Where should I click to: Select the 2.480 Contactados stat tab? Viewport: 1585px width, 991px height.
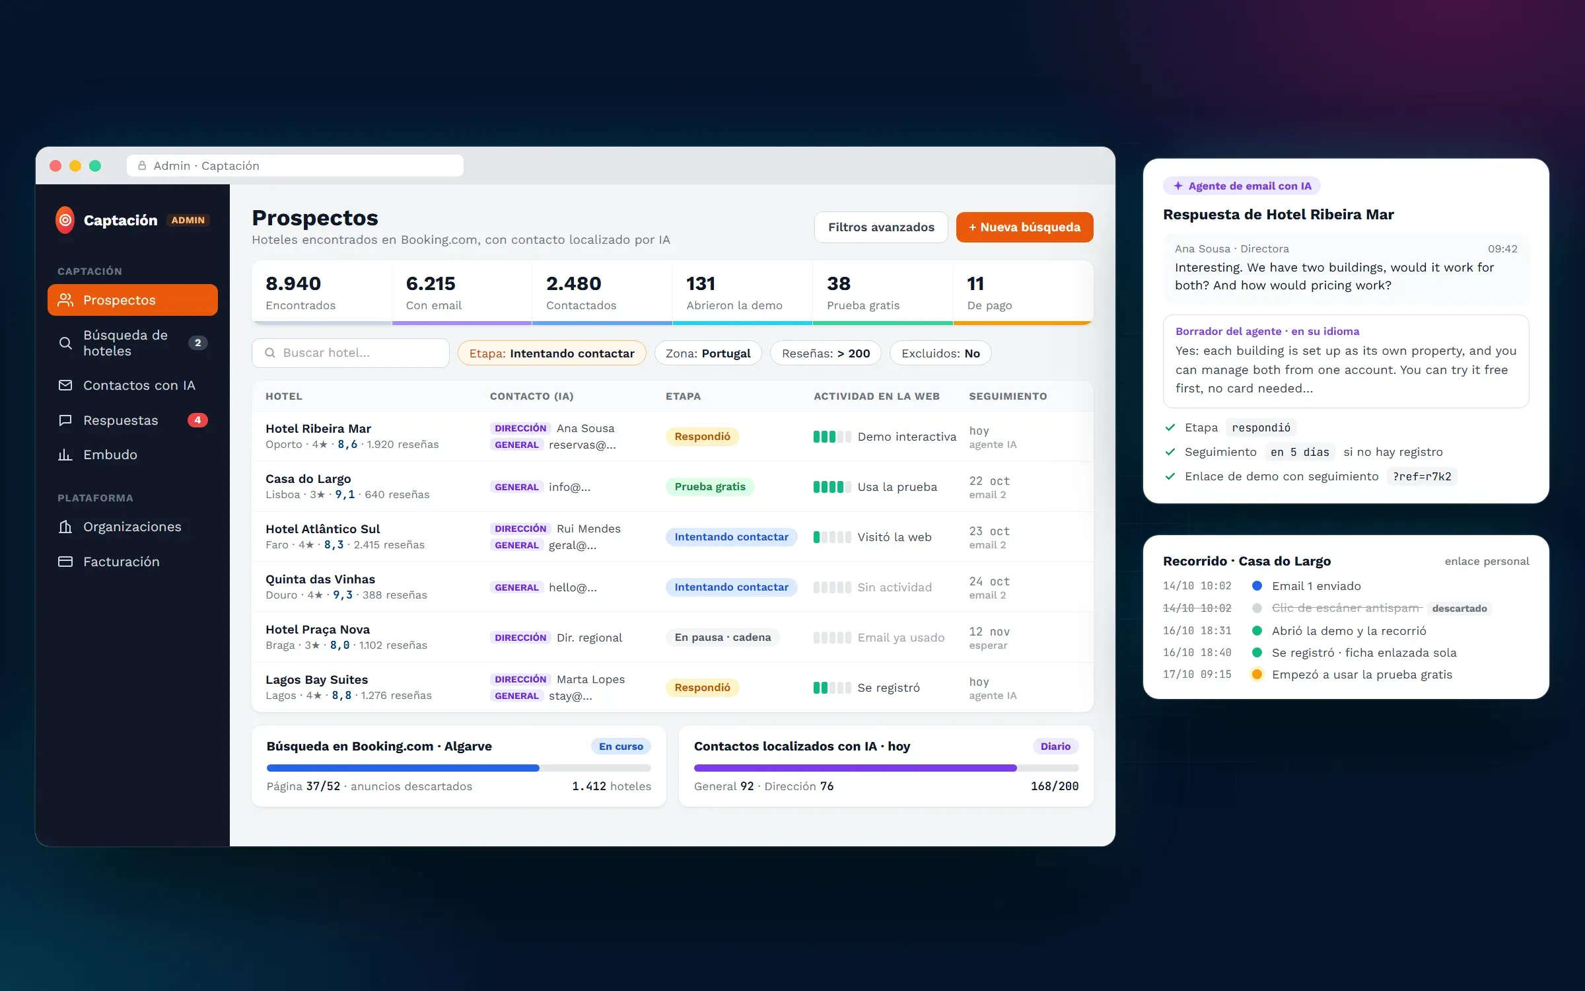click(602, 293)
